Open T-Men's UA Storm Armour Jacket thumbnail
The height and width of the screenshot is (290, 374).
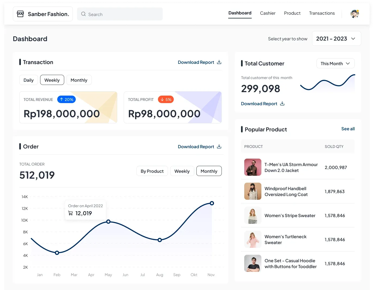point(253,167)
